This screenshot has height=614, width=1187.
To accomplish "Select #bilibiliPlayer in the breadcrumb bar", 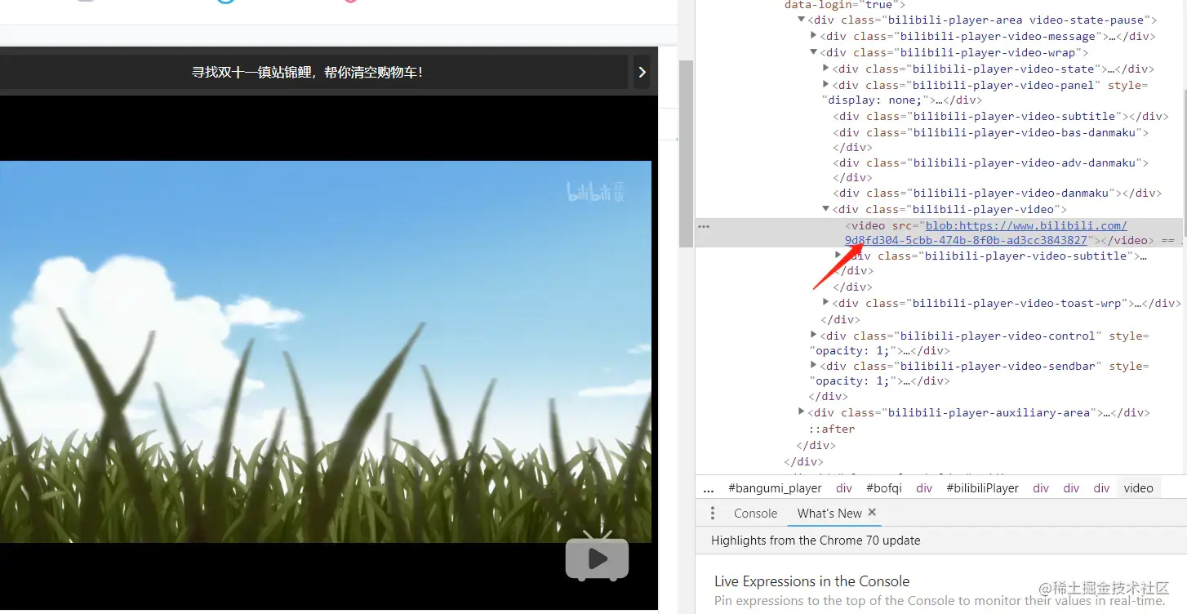I will 982,487.
